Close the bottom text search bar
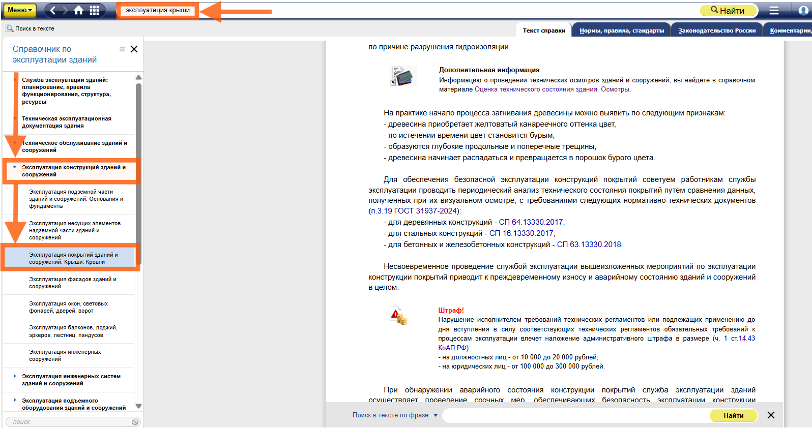 (771, 415)
